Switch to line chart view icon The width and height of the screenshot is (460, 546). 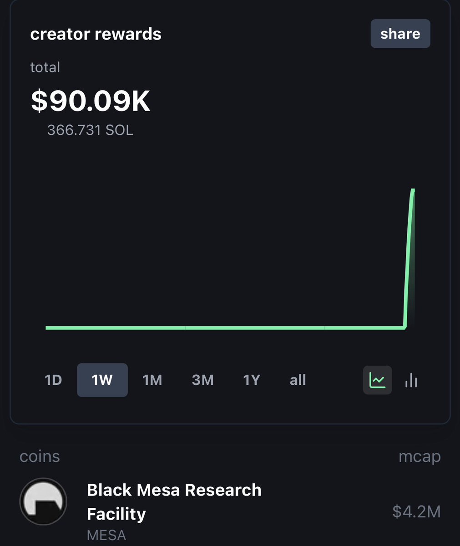377,380
